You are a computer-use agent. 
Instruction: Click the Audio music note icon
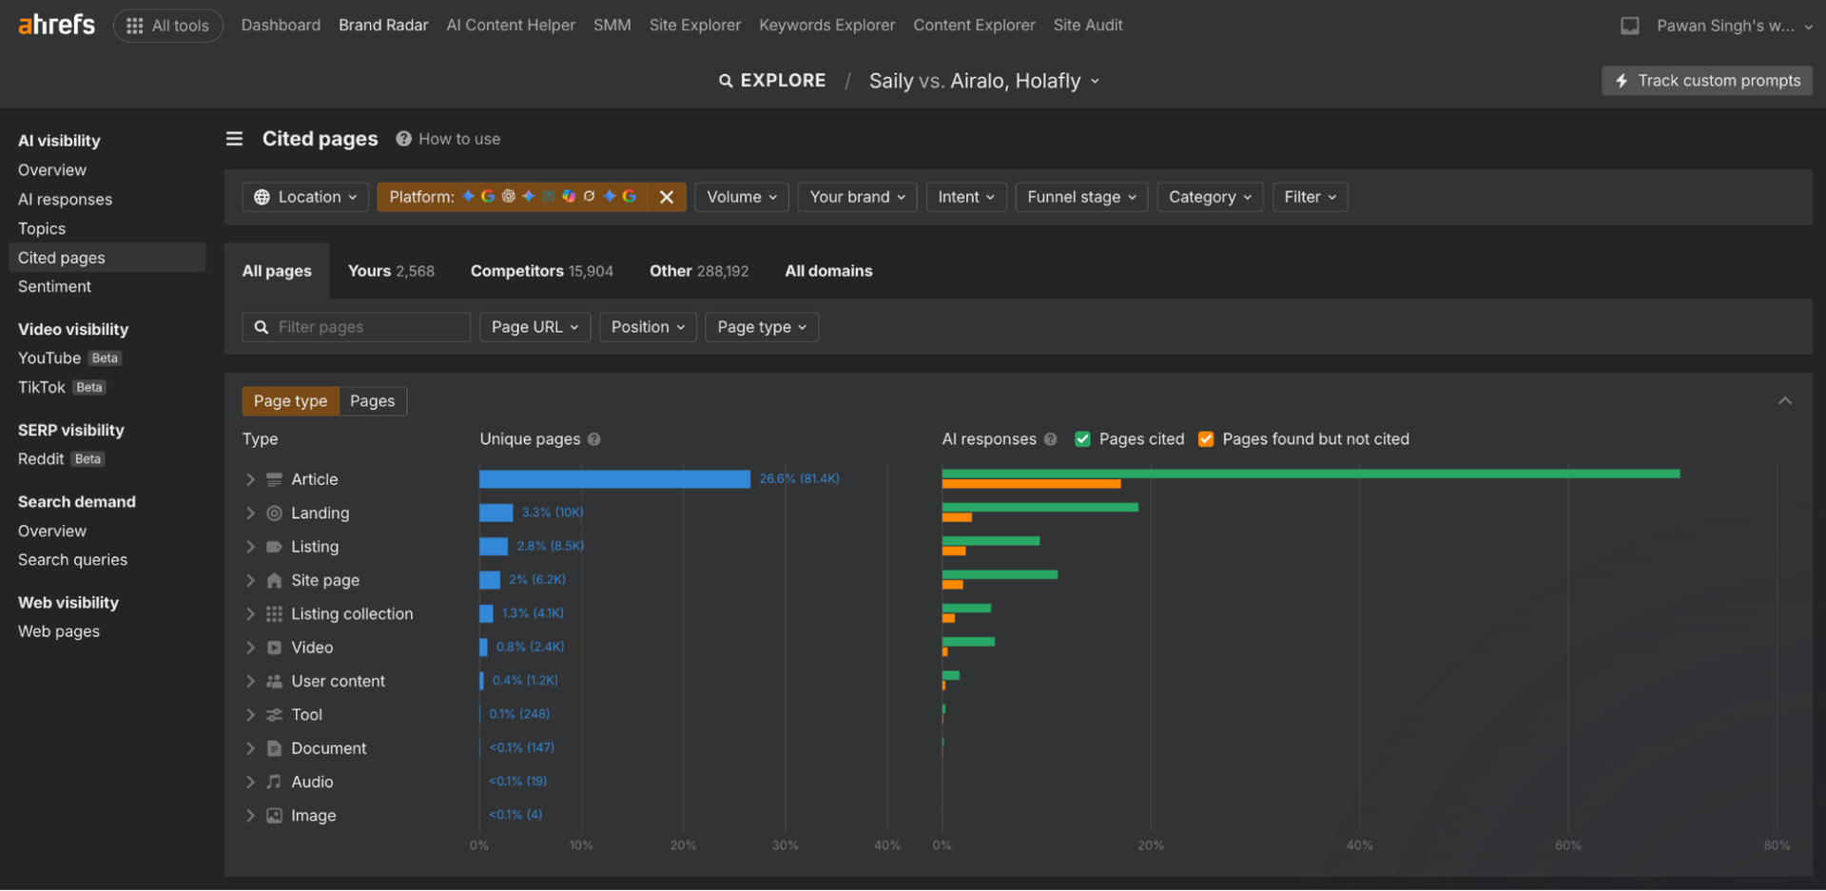coord(274,782)
